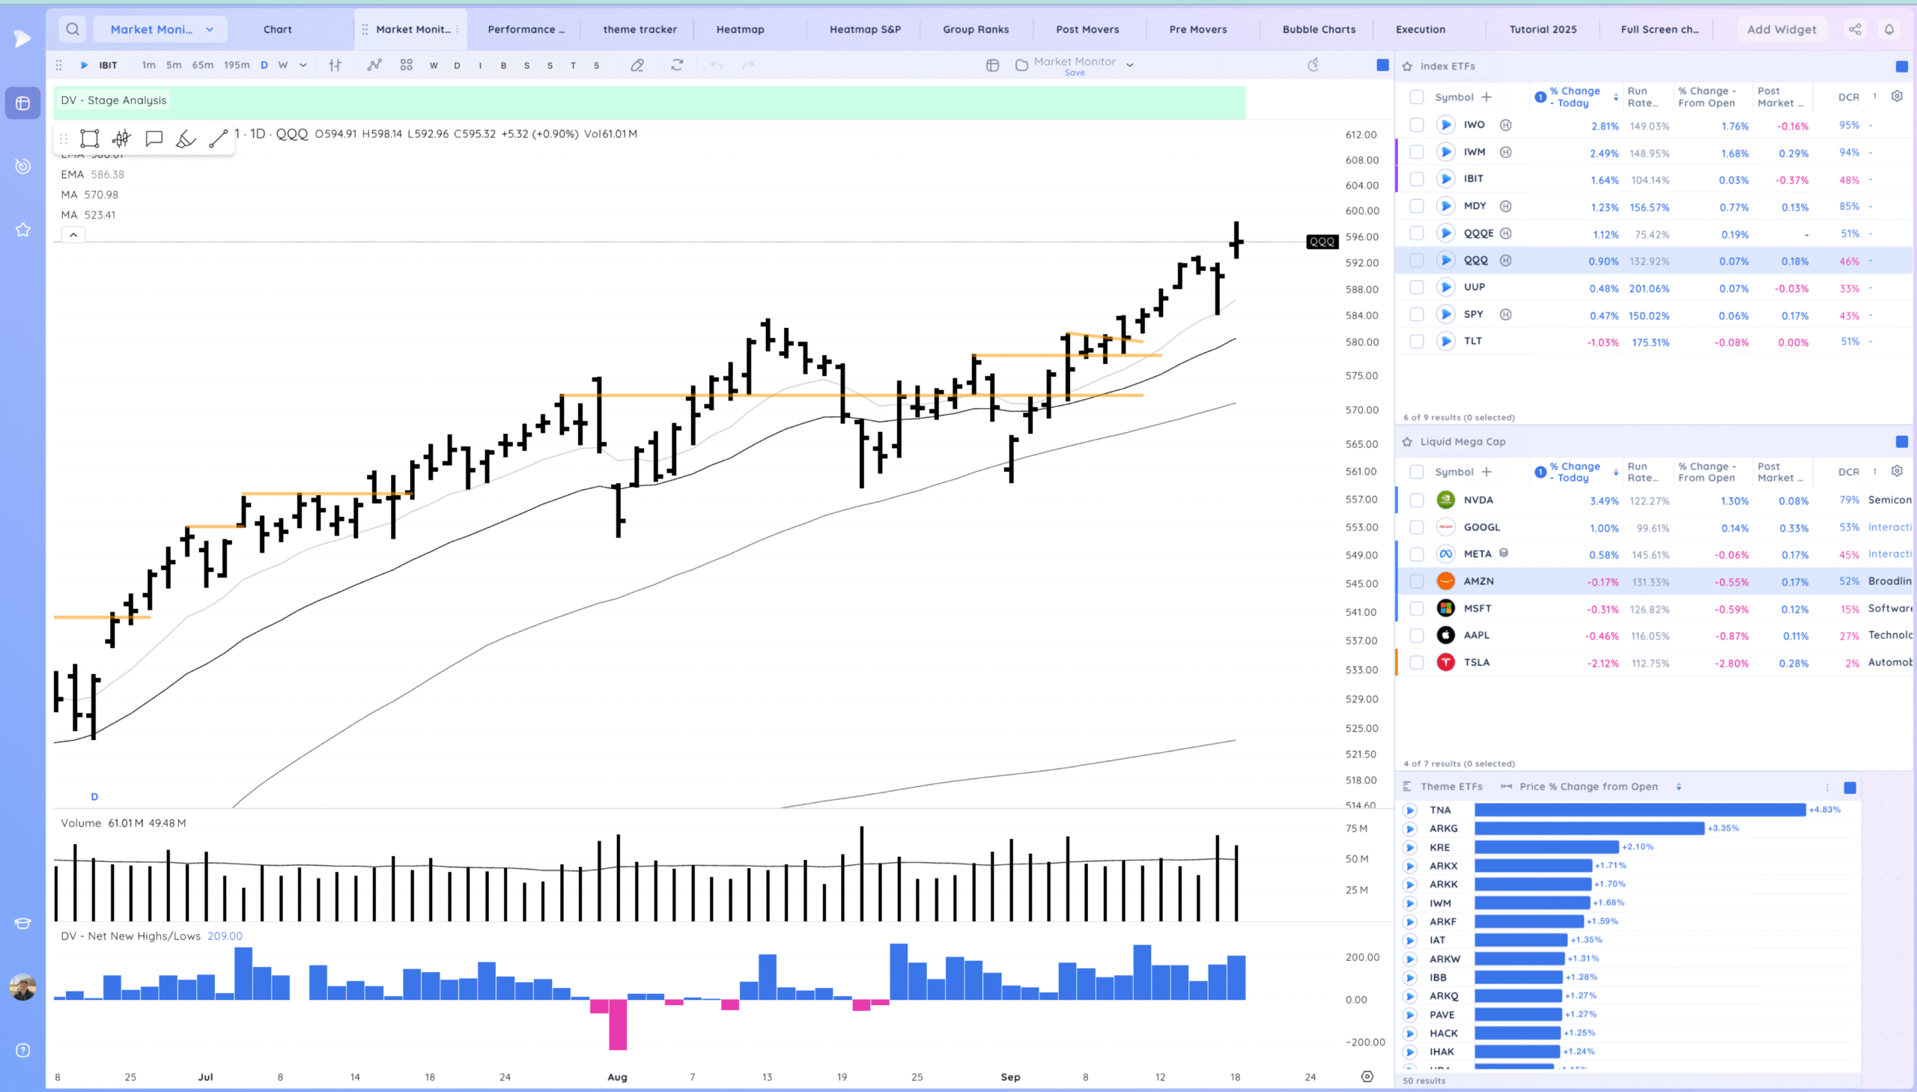The image size is (1917, 1092).
Task: Check the IWO row checkbox
Action: (1416, 125)
